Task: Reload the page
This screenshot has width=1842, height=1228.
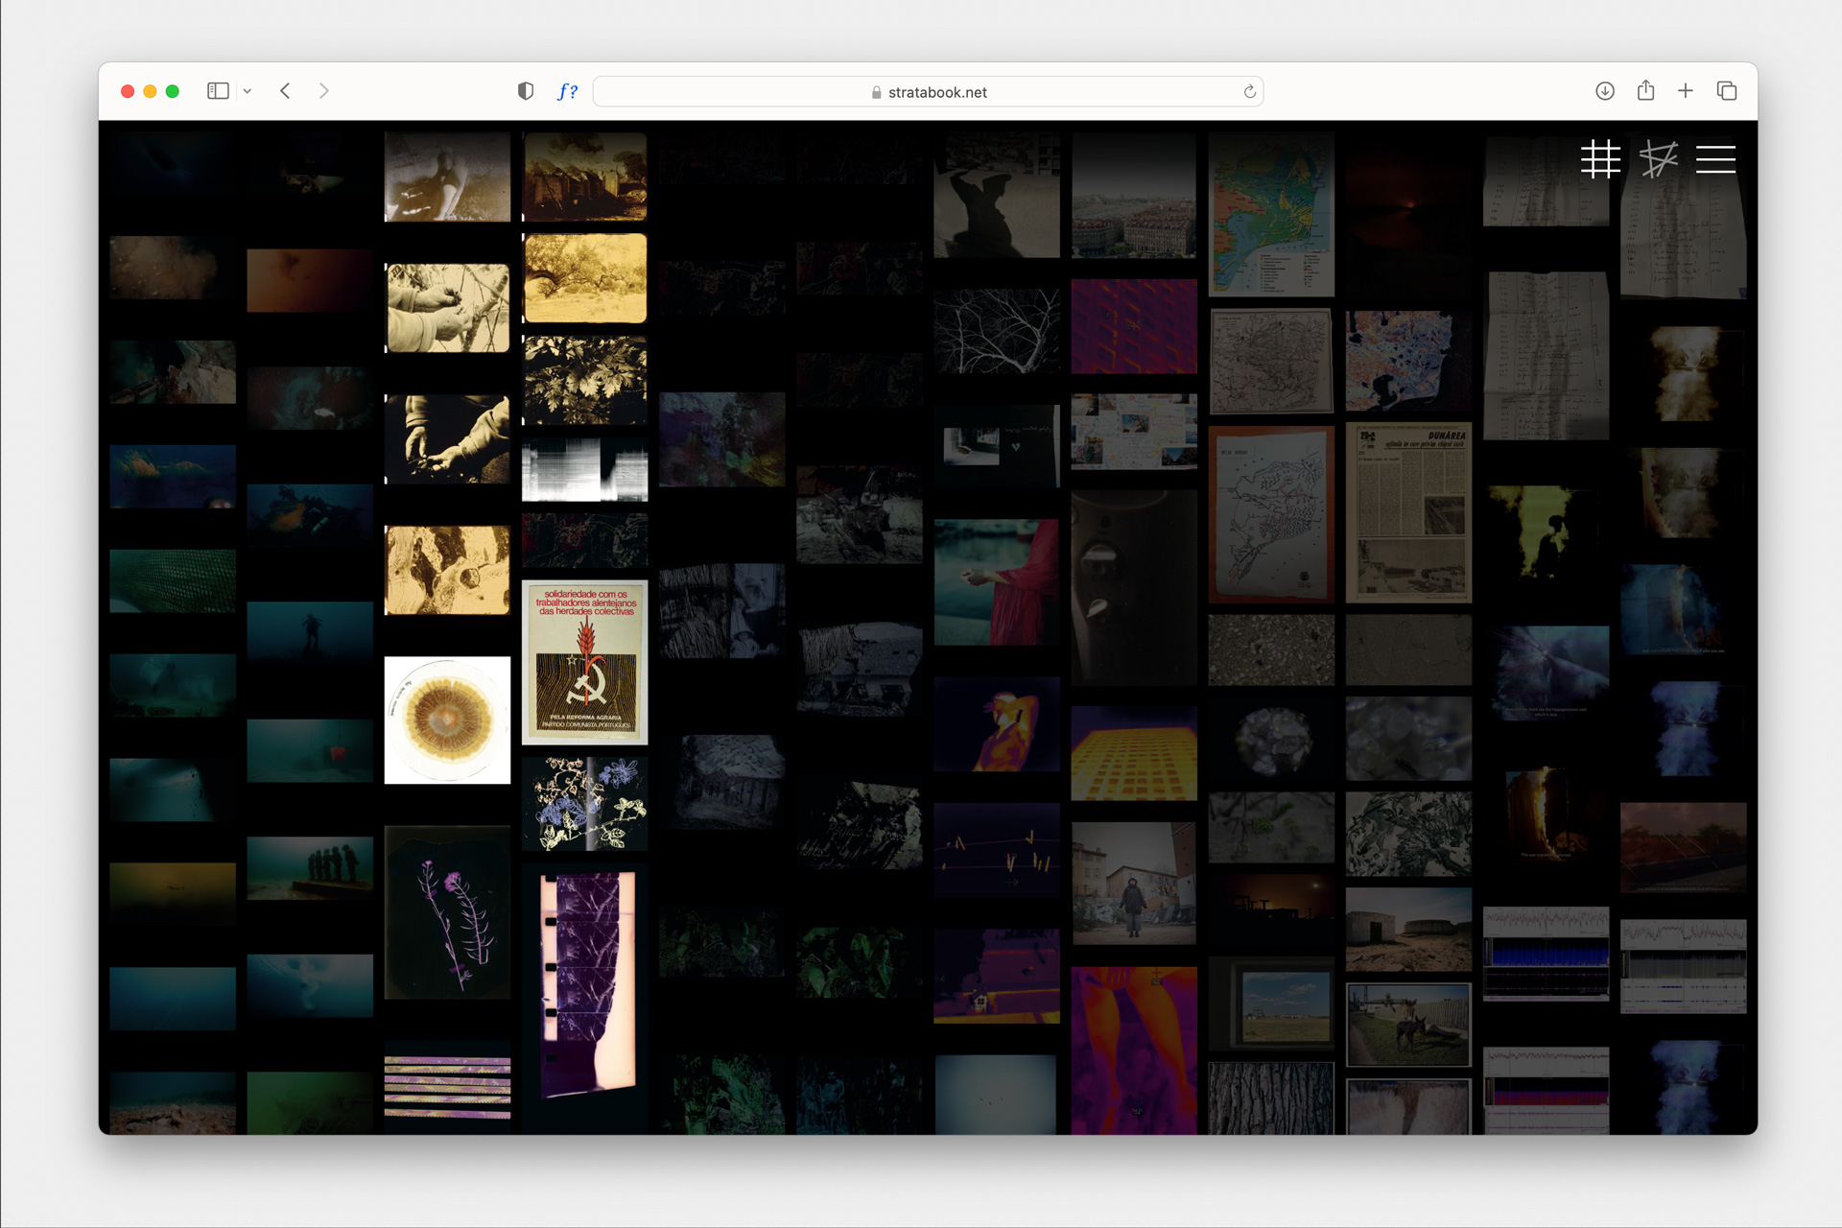Action: [x=1249, y=92]
